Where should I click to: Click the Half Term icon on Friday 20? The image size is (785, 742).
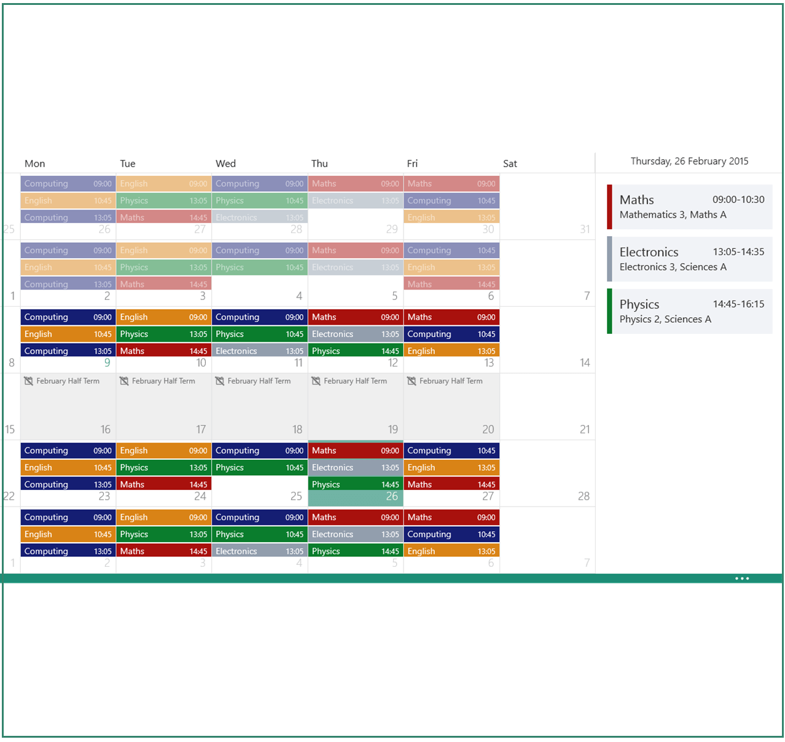412,381
